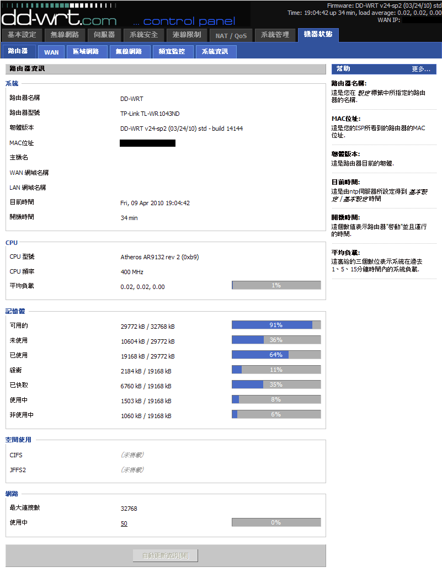This screenshot has height=572, width=442.
Task: Click 19168 kB / 29772 kB value
Action: tap(148, 356)
